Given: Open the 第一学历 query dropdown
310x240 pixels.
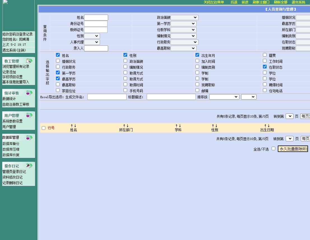Looking at the screenshot, I should click(183, 24).
